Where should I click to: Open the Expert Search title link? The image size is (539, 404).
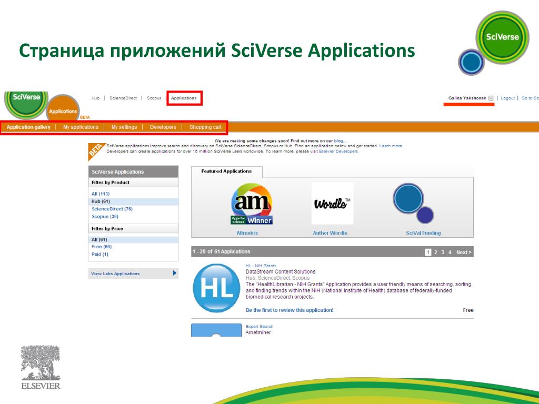[259, 327]
